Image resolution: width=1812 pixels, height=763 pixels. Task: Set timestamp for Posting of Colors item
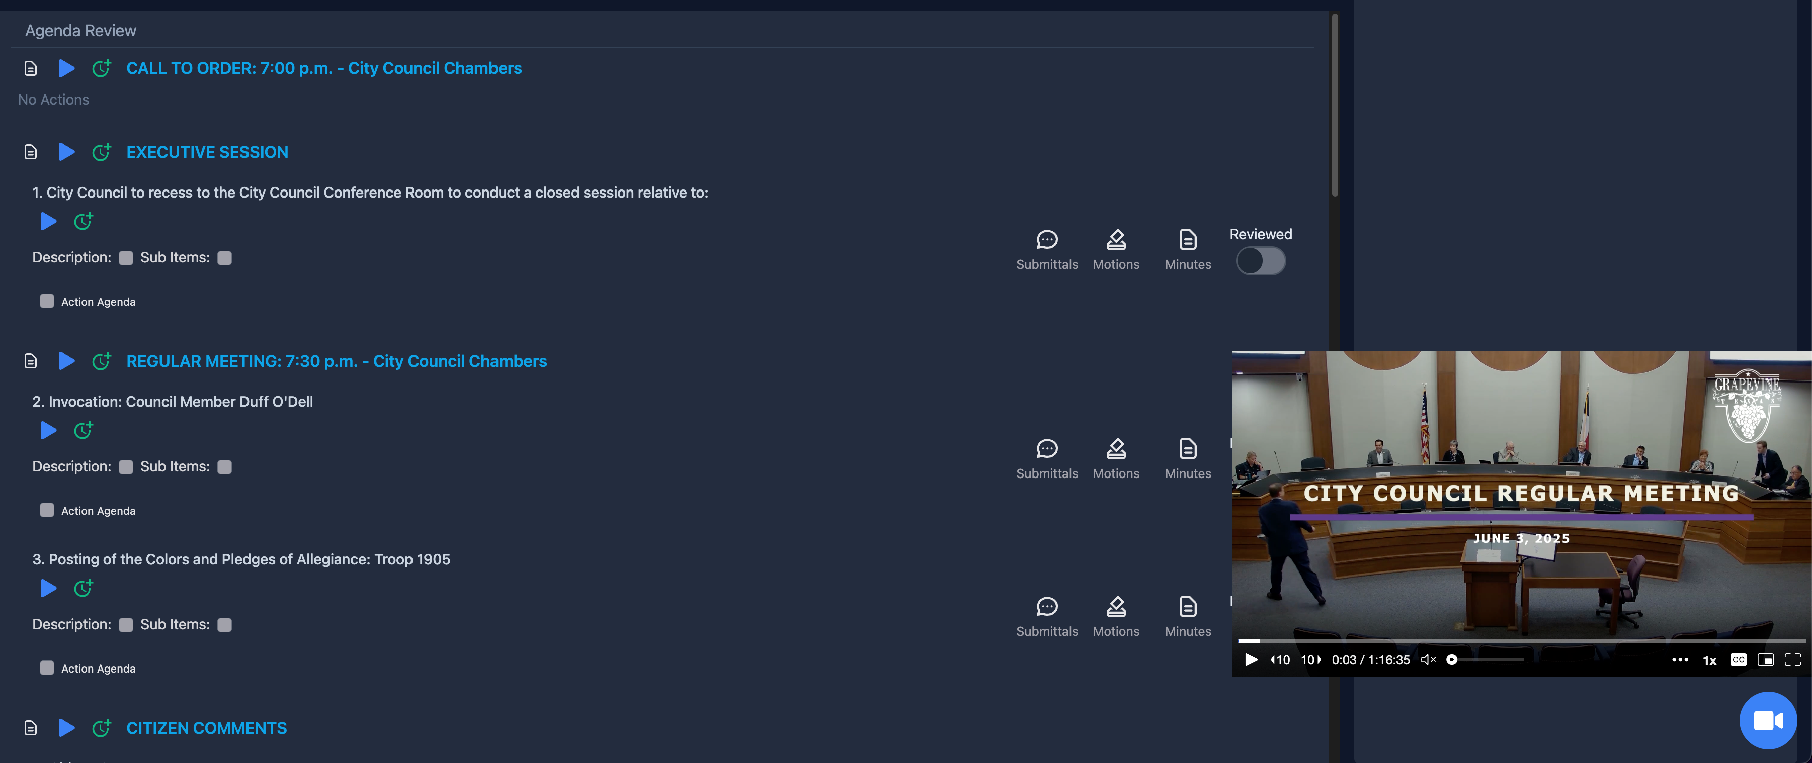84,588
